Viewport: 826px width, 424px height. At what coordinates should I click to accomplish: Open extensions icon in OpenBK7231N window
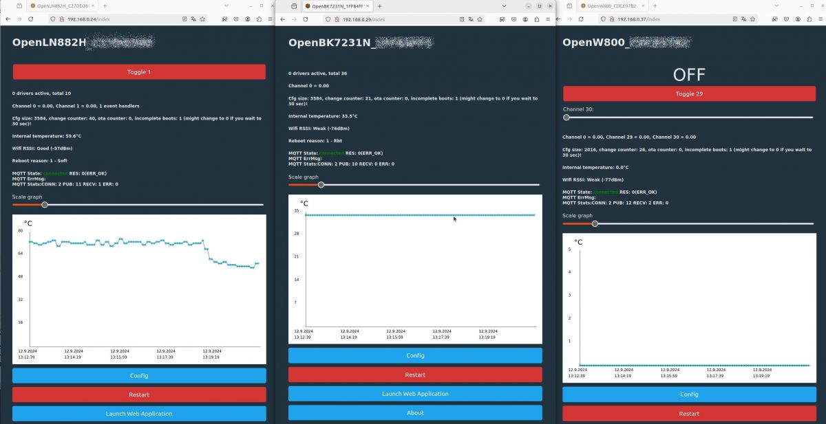pyautogui.click(x=536, y=19)
